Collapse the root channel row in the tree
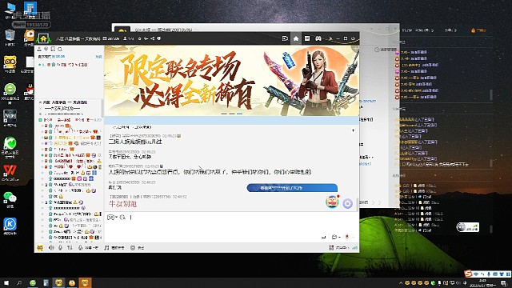The height and width of the screenshot is (288, 512). (x=40, y=102)
